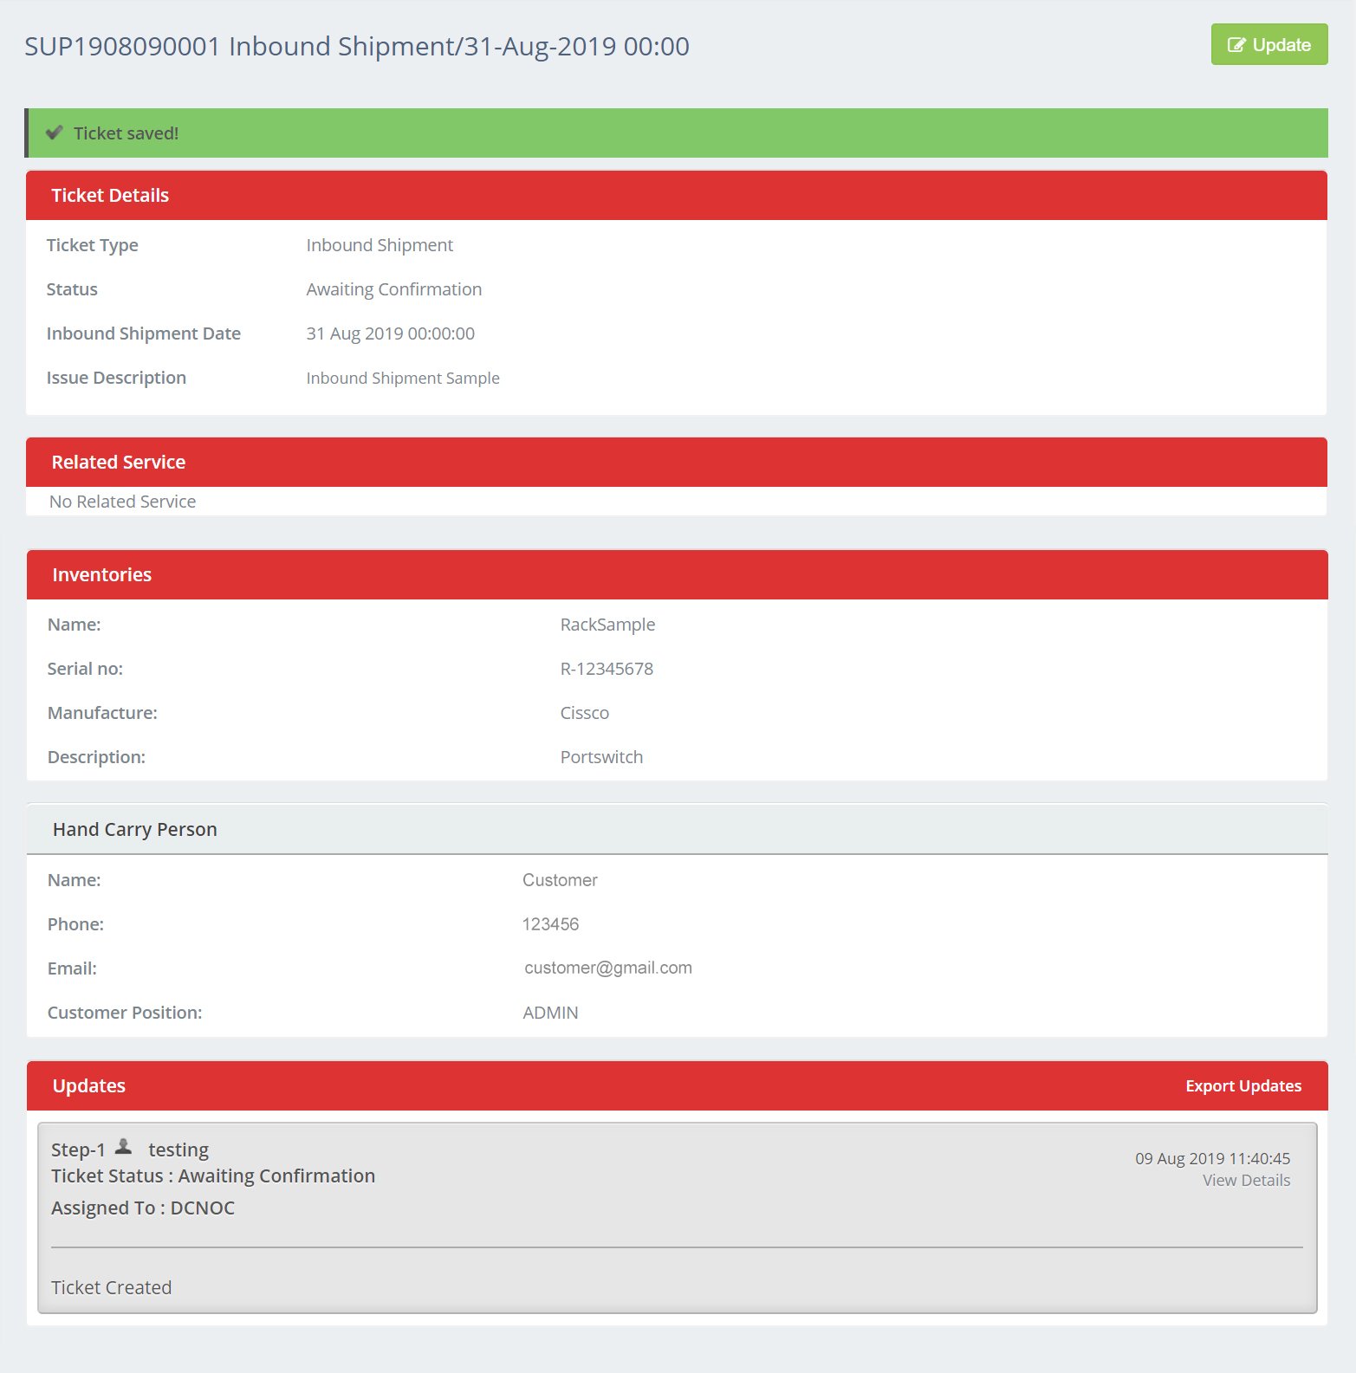The width and height of the screenshot is (1356, 1373).
Task: Click the customer@gmail.com email address
Action: tap(607, 968)
